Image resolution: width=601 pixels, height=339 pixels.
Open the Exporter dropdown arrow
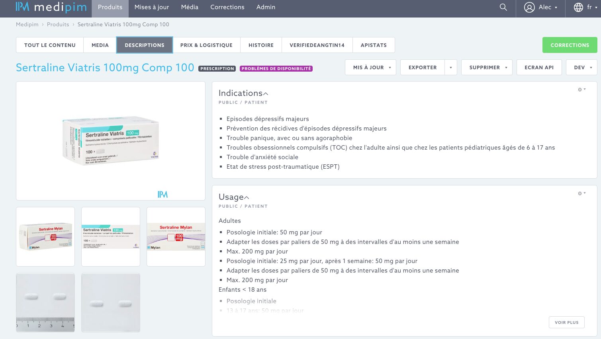(451, 68)
